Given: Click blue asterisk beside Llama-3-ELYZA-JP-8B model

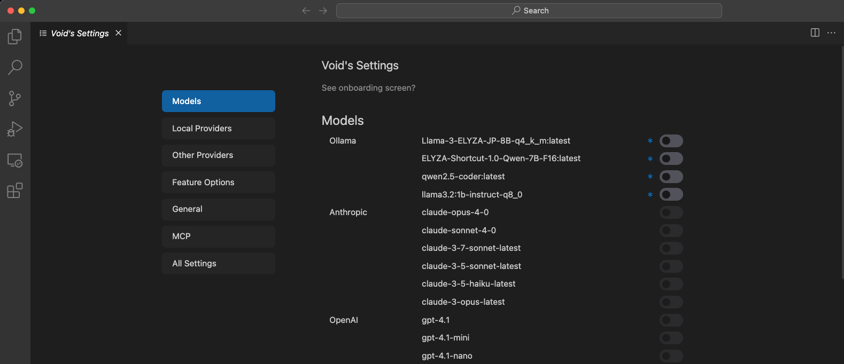Looking at the screenshot, I should click(650, 141).
